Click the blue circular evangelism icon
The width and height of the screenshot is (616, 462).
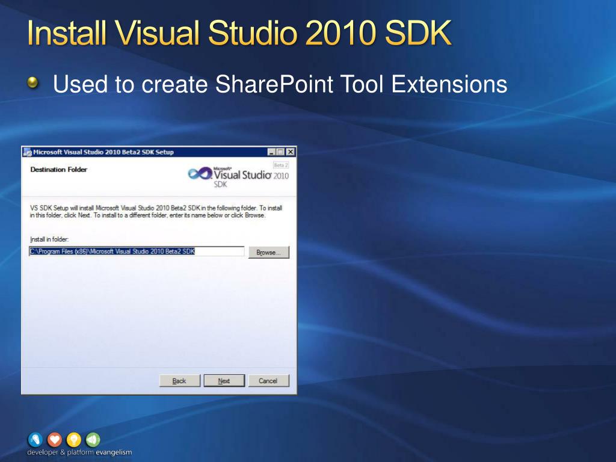35,440
